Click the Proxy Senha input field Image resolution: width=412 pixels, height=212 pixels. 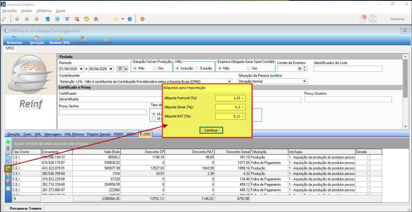[103, 112]
